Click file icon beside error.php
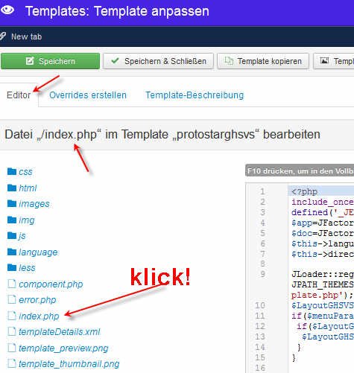Viewport: 354px width, 373px height. [12, 299]
